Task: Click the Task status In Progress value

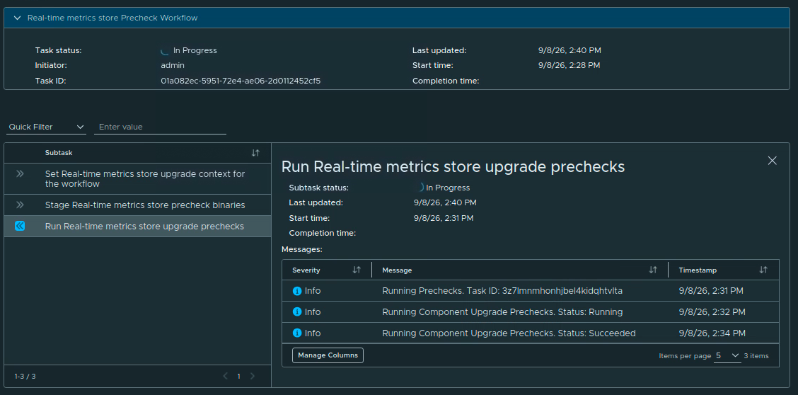Action: click(195, 50)
